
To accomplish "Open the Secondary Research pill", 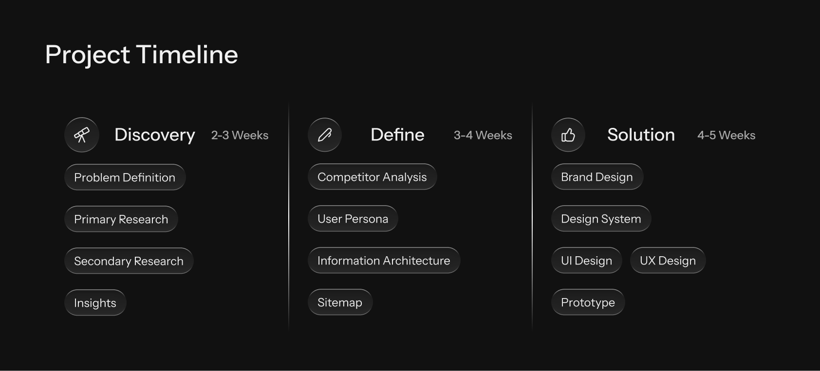I will 129,261.
